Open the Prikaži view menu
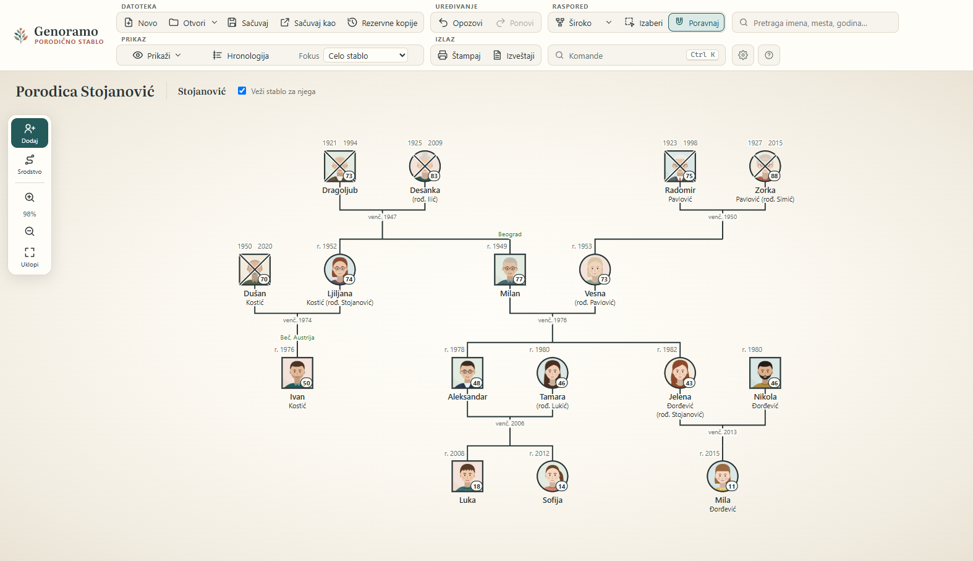The height and width of the screenshot is (561, 973). [x=157, y=56]
